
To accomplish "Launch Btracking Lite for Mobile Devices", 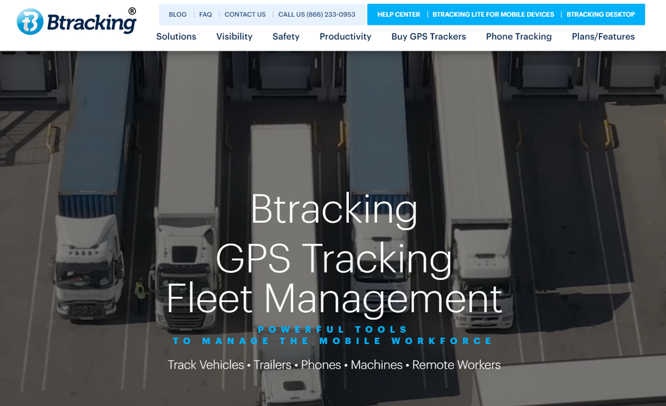I will pos(494,14).
